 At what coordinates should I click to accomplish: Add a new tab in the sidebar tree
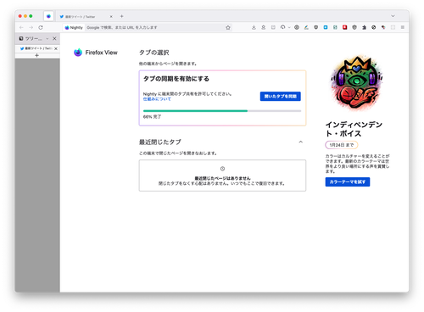(36, 55)
